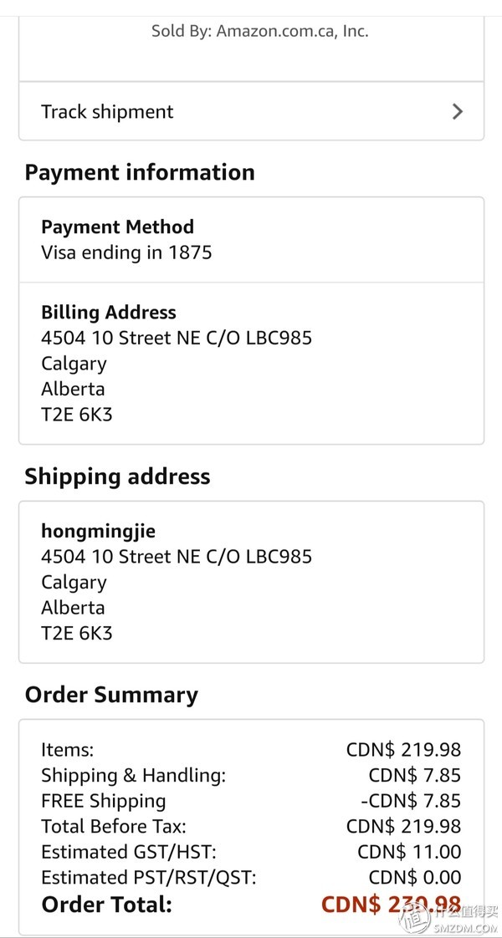Tap the Sold By Amazon.com.ca text
Screen dimensions: 502x938
(x=259, y=32)
